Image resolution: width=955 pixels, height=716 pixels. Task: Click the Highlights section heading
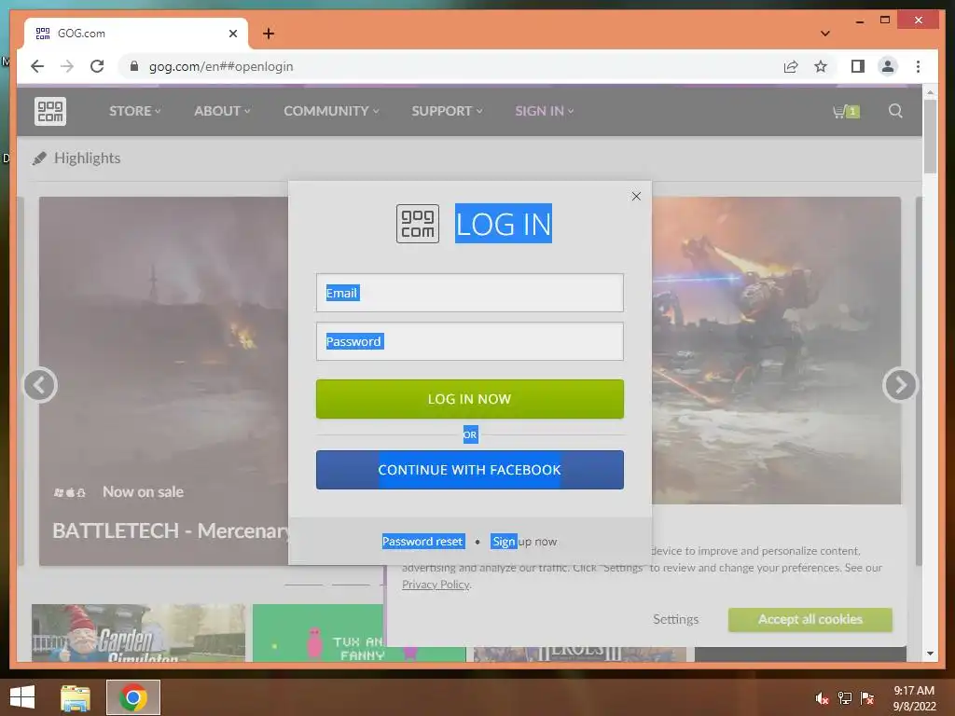point(87,158)
